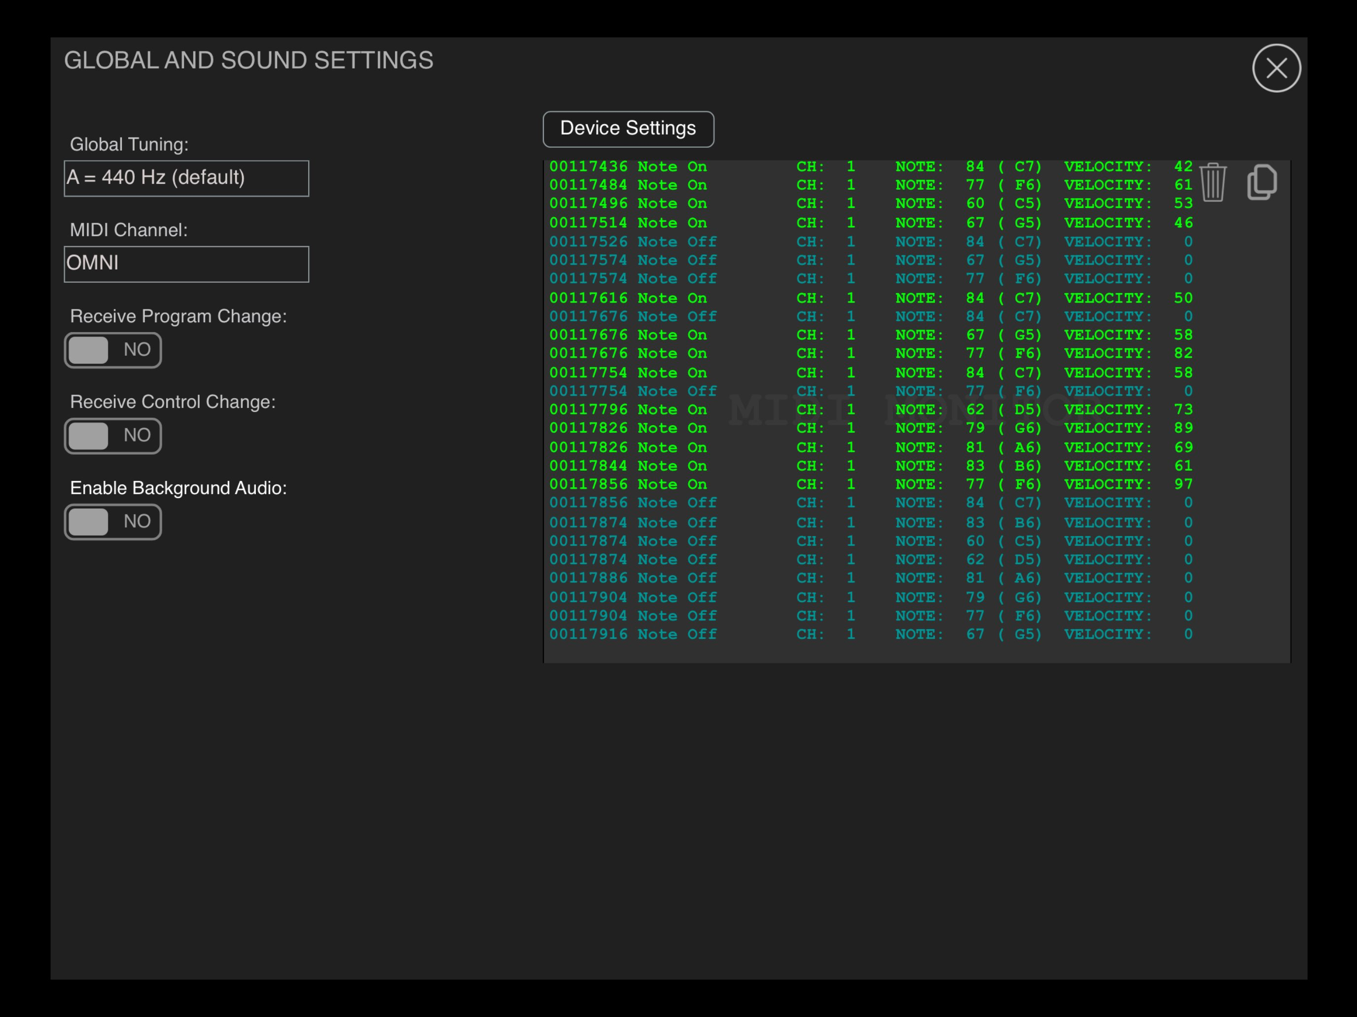The height and width of the screenshot is (1017, 1357).
Task: Select log row 00117484 Note On
Action: (870, 185)
